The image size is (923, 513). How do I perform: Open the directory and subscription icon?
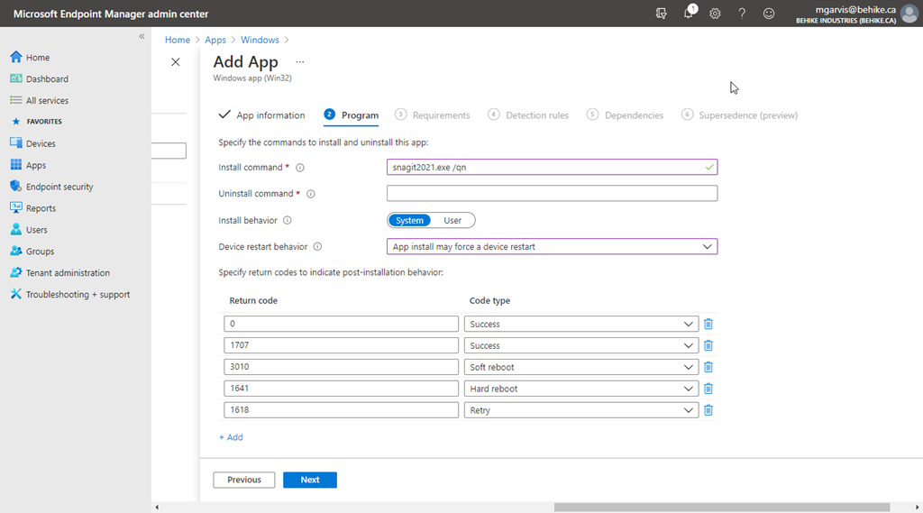coord(662,14)
